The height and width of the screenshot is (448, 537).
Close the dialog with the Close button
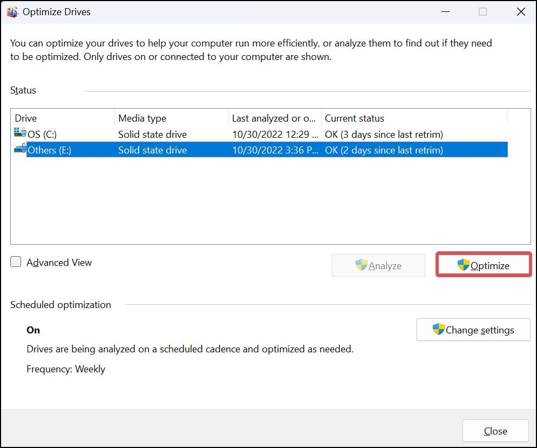point(495,431)
